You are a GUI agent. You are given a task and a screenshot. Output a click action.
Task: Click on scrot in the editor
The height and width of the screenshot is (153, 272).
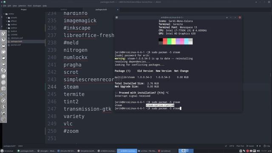point(71,72)
